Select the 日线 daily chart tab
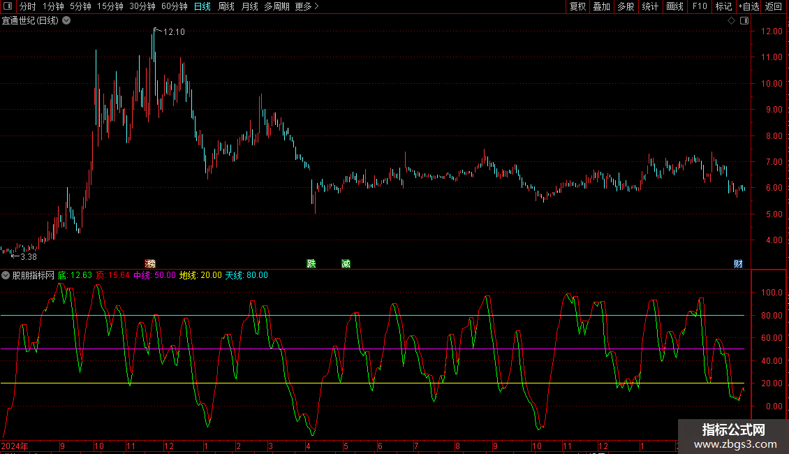789x454 pixels. [x=202, y=6]
